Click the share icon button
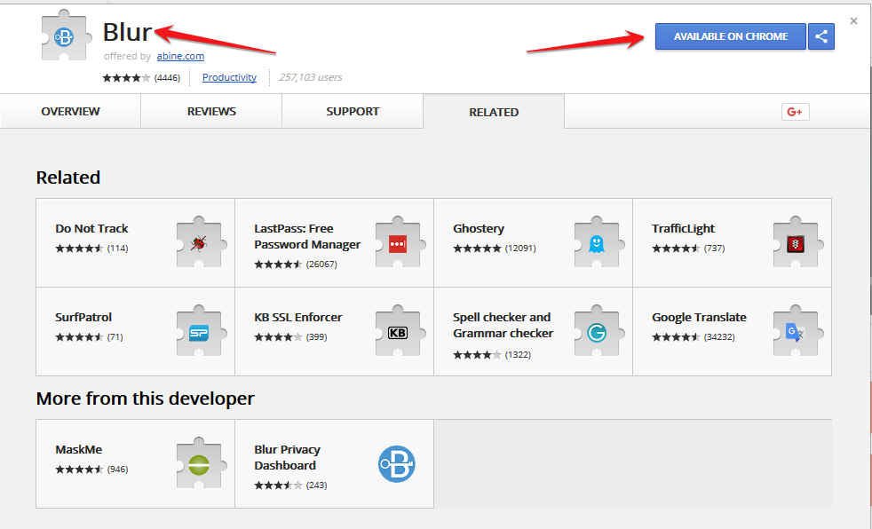The height and width of the screenshot is (529, 872). point(820,36)
